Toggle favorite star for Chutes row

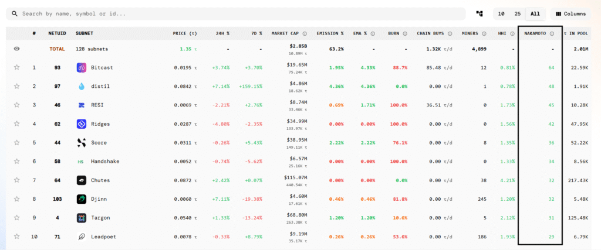(17, 180)
